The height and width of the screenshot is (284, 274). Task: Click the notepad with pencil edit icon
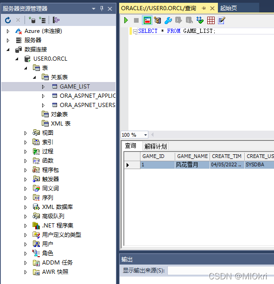(222, 20)
